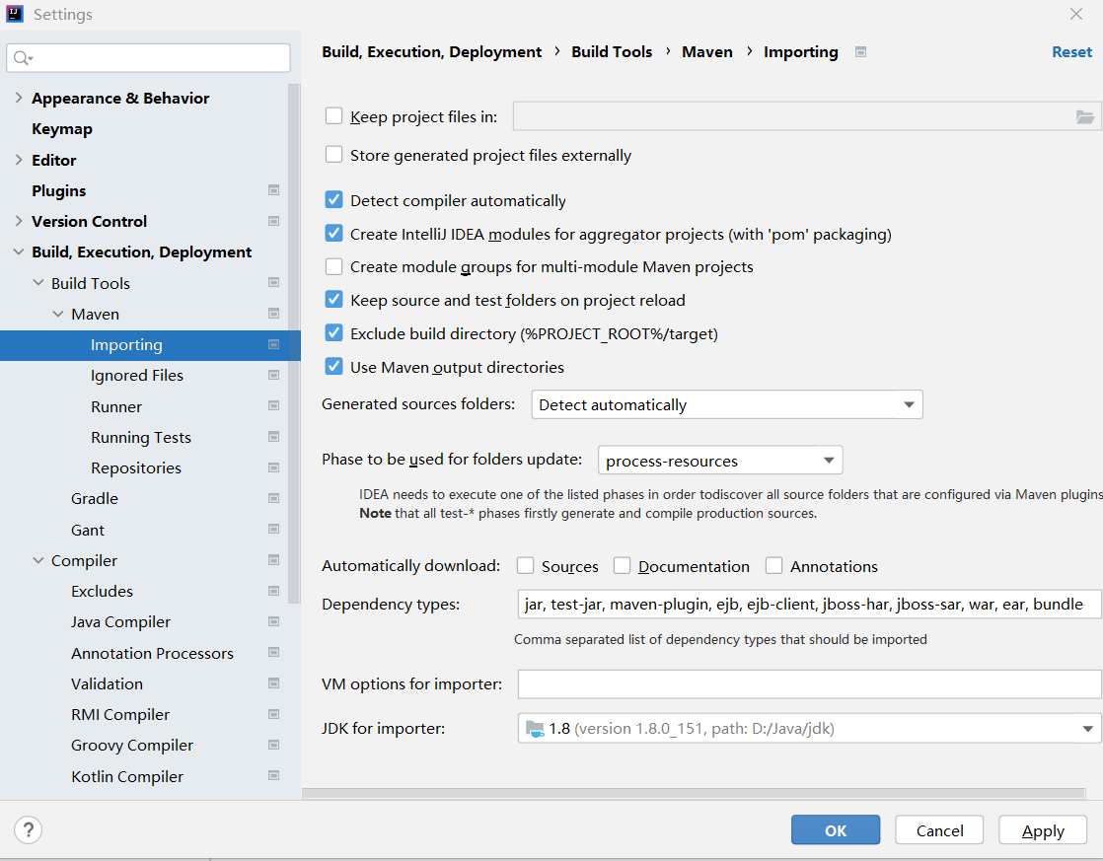1103x861 pixels.
Task: Select Plugins in settings tree
Action: tap(59, 190)
